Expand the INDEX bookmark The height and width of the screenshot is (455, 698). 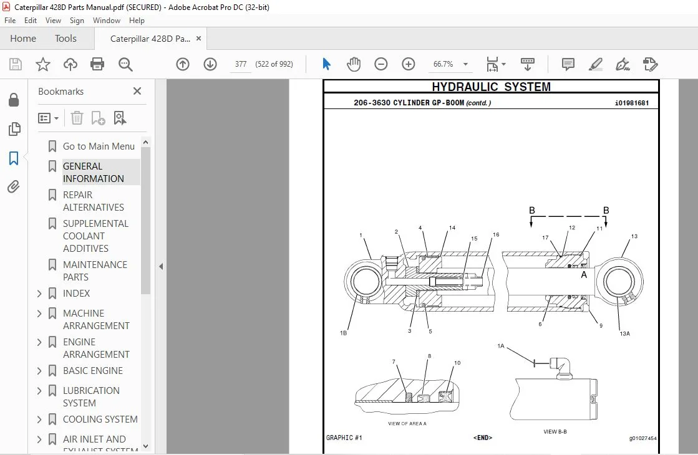[39, 294]
